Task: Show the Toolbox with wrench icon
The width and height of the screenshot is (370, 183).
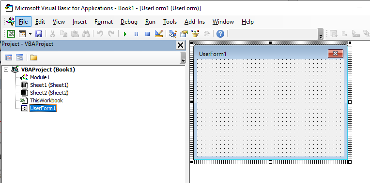Action: point(206,34)
